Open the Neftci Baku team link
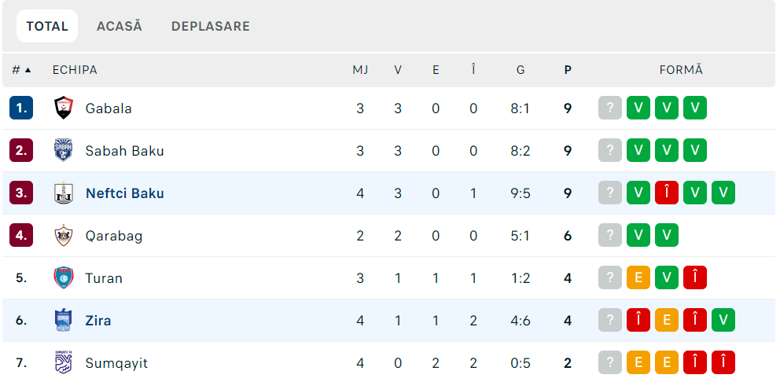This screenshot has width=780, height=382. click(x=124, y=193)
